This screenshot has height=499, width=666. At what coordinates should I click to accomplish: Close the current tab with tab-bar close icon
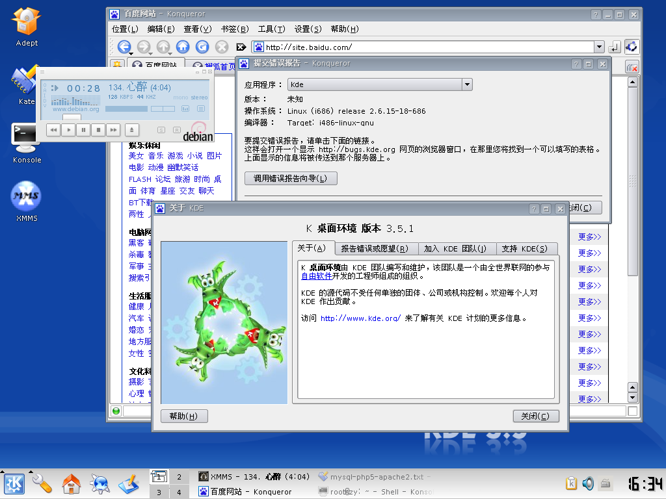click(x=632, y=67)
